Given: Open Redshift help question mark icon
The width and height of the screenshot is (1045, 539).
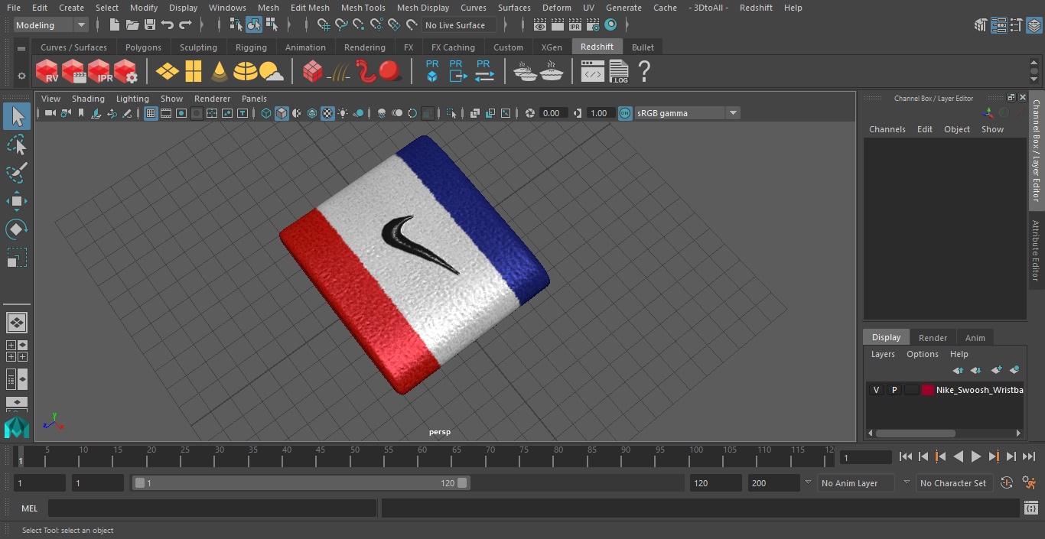Looking at the screenshot, I should tap(644, 72).
